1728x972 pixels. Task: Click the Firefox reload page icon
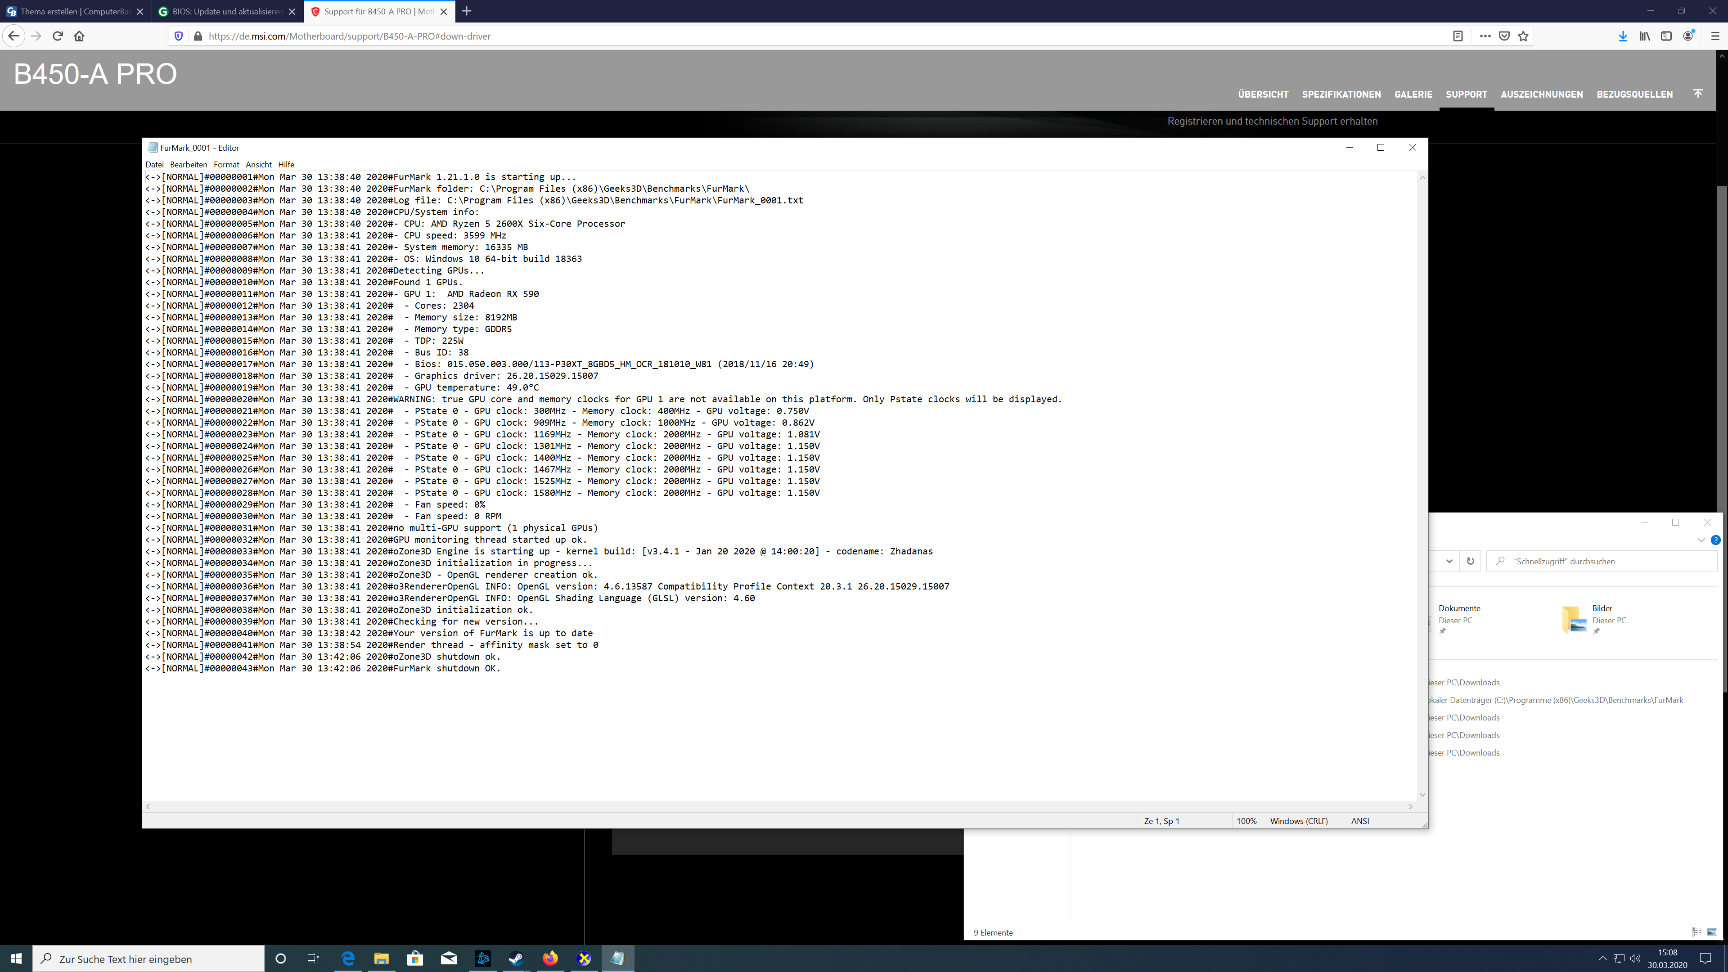58,36
